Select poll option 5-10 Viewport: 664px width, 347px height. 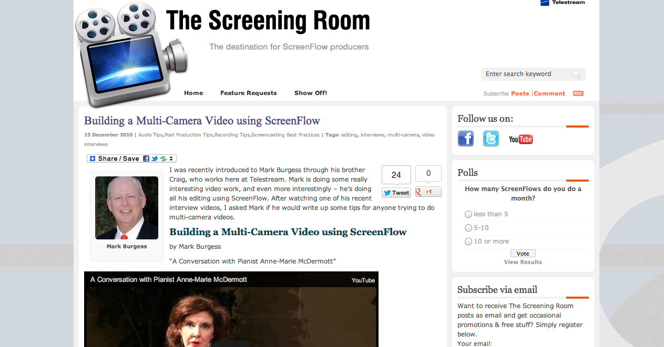pos(468,228)
